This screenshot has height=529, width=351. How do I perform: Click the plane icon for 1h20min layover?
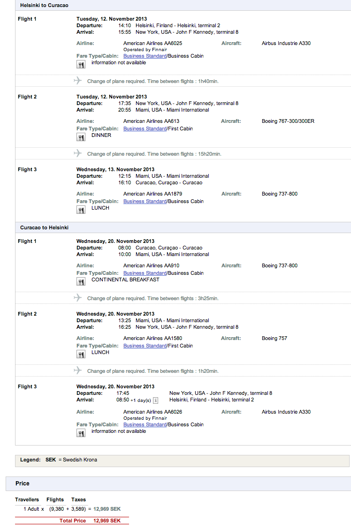pyautogui.click(x=78, y=370)
